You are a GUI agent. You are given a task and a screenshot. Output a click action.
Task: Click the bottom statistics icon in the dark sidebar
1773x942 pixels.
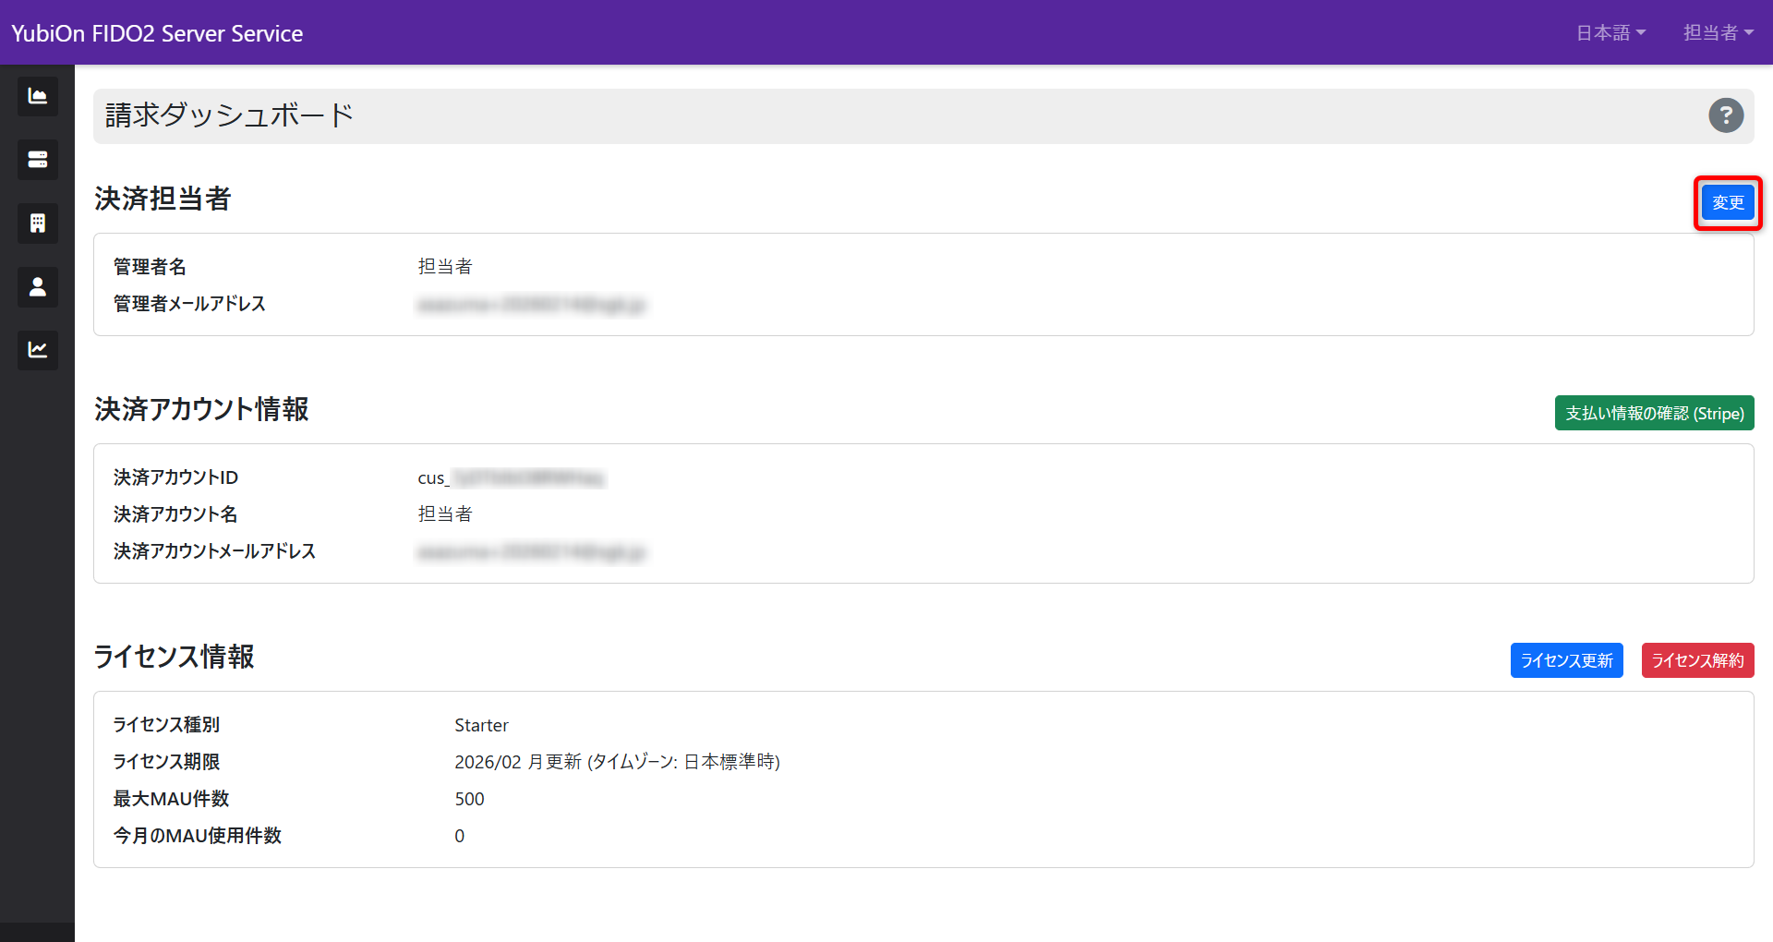pos(37,350)
